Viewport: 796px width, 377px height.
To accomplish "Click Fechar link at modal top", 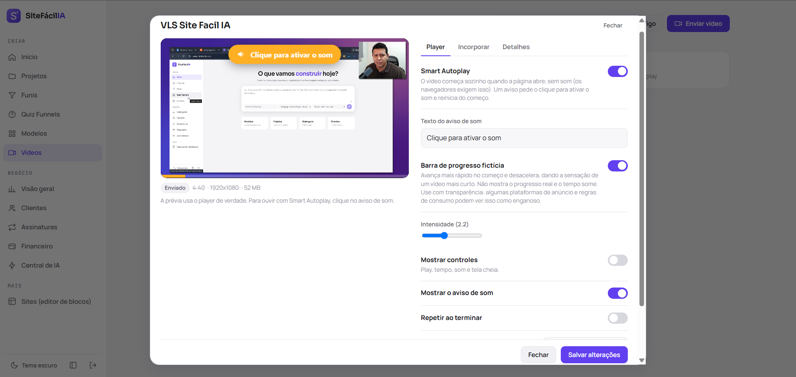I will click(x=613, y=25).
